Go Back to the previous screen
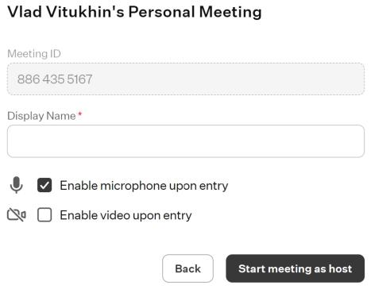371x289 pixels. [x=187, y=268]
